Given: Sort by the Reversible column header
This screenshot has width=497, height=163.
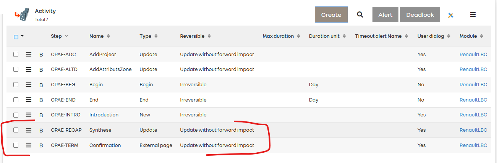Looking at the screenshot, I should (209, 36).
